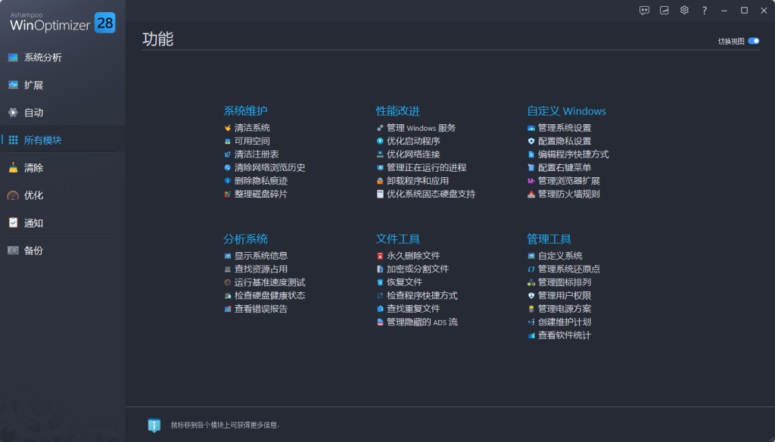Click the 检查硬盘健康状态 disk icon

227,295
